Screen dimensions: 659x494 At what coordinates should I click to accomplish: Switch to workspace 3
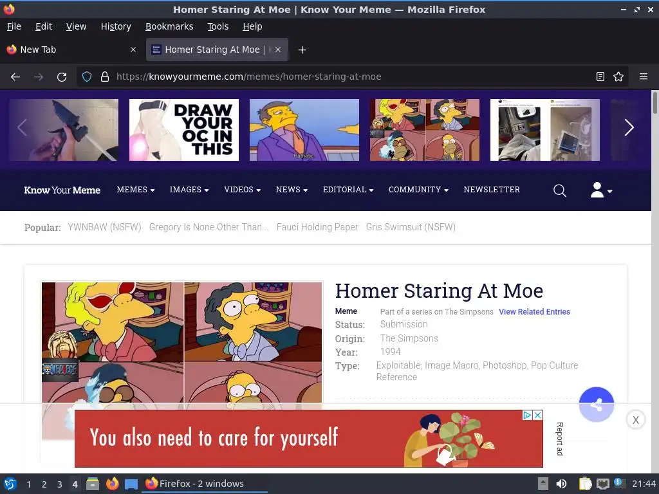(x=60, y=484)
